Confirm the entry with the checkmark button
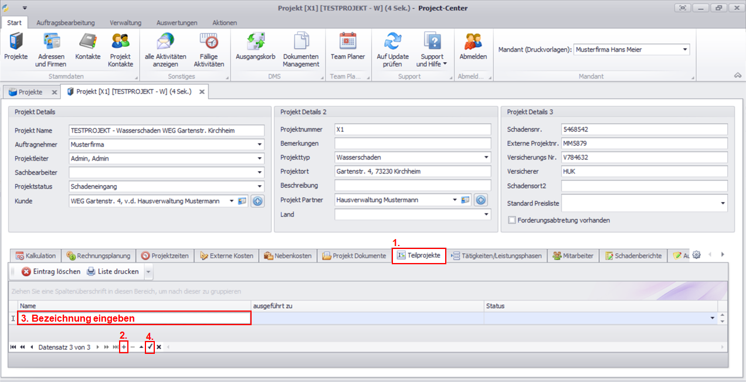This screenshot has height=382, width=746. (150, 347)
